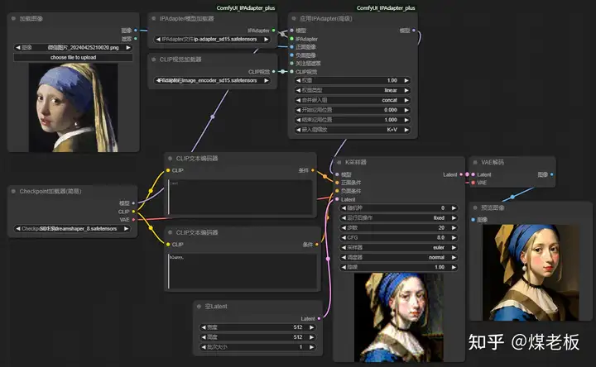Click the reroute dot on the wire into the 预览图像 node
This screenshot has width=596, height=367.
512,197
